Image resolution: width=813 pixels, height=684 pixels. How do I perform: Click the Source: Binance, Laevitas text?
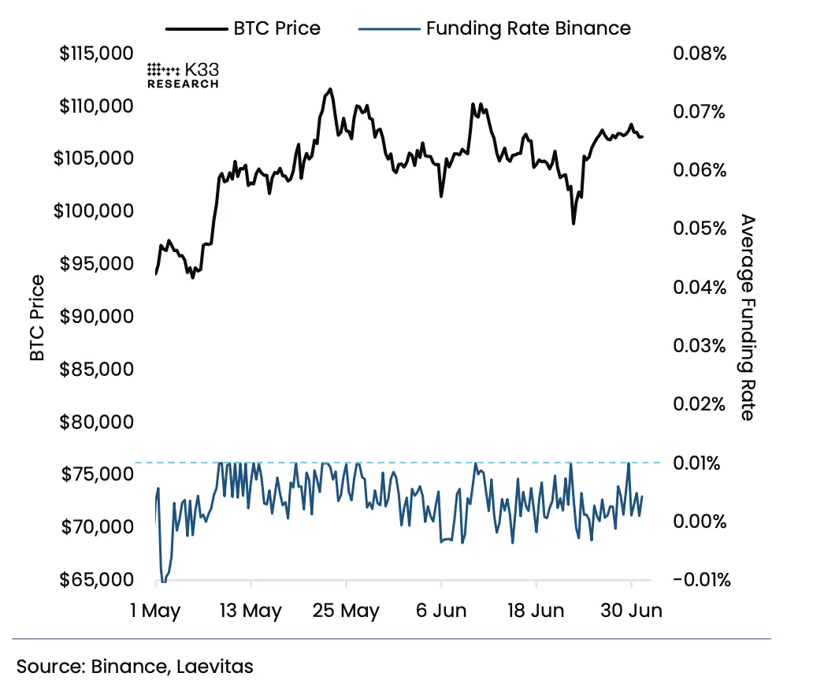[x=135, y=666]
